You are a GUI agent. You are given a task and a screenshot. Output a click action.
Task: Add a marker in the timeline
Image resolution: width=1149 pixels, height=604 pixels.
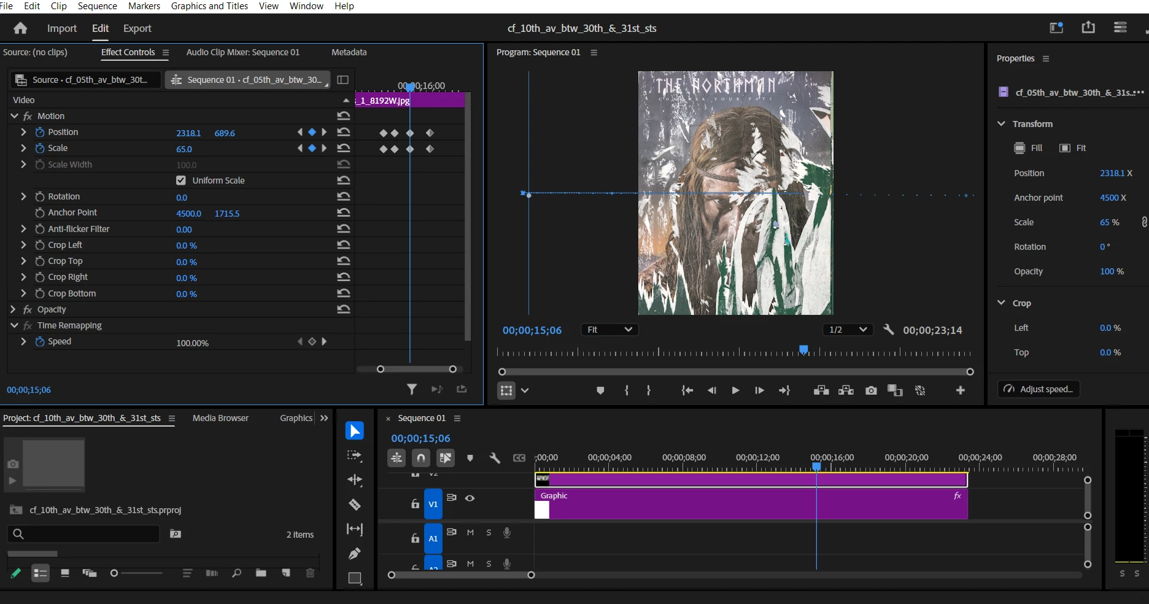(x=470, y=458)
